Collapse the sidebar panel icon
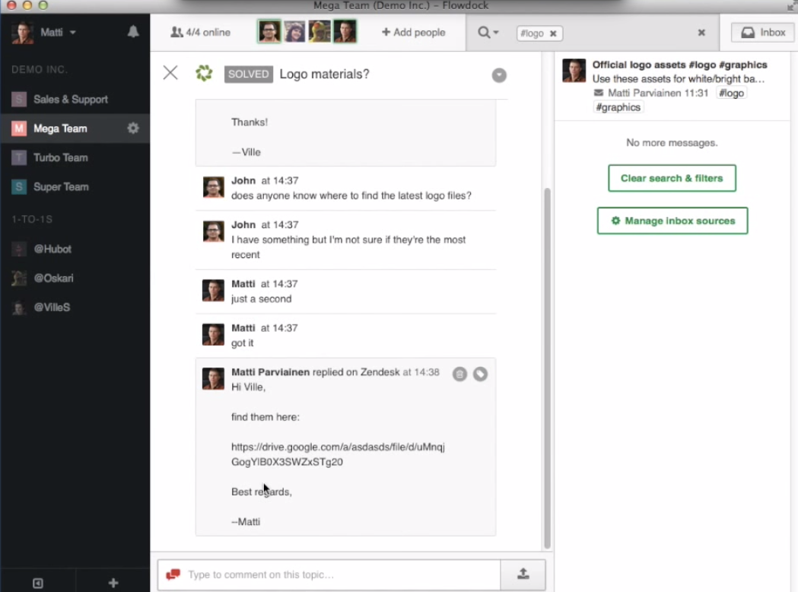798x592 pixels. pyautogui.click(x=38, y=583)
